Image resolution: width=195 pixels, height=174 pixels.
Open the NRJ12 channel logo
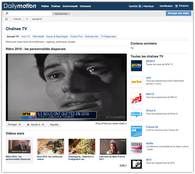pos(136,99)
